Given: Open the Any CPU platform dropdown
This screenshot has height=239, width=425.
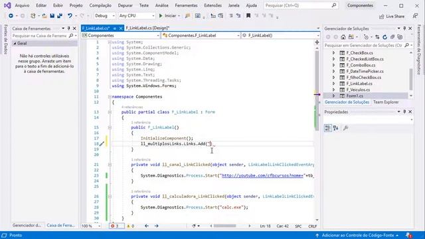Looking at the screenshot, I should (x=137, y=16).
